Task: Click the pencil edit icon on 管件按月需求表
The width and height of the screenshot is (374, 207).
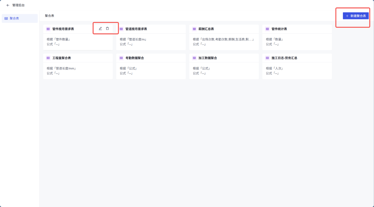Action: coord(100,28)
